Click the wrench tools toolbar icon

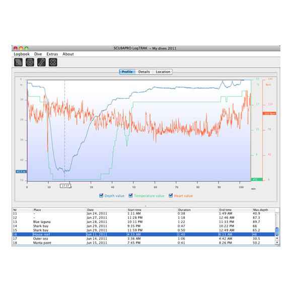click(41, 62)
